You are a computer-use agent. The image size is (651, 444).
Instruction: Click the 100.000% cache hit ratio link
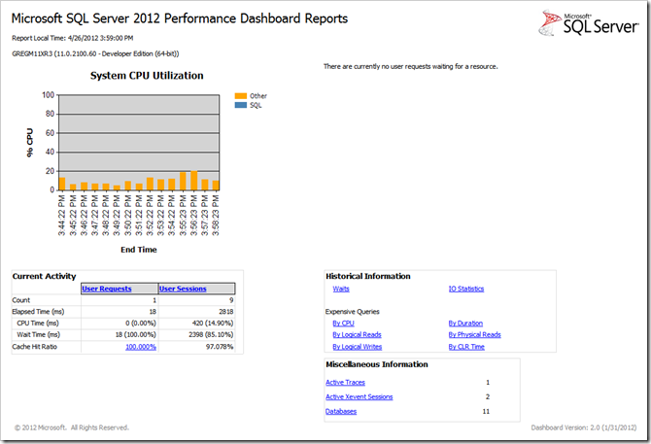click(141, 346)
